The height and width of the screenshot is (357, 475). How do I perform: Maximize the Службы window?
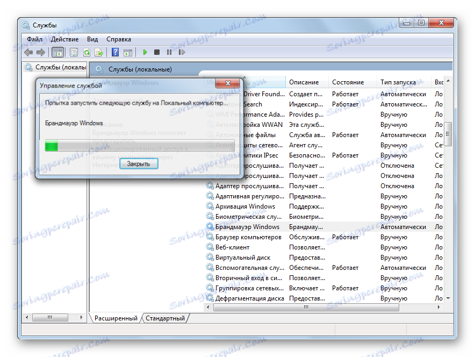pos(421,23)
